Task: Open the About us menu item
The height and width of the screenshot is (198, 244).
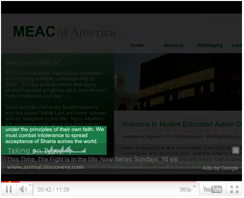Action: coord(174,45)
